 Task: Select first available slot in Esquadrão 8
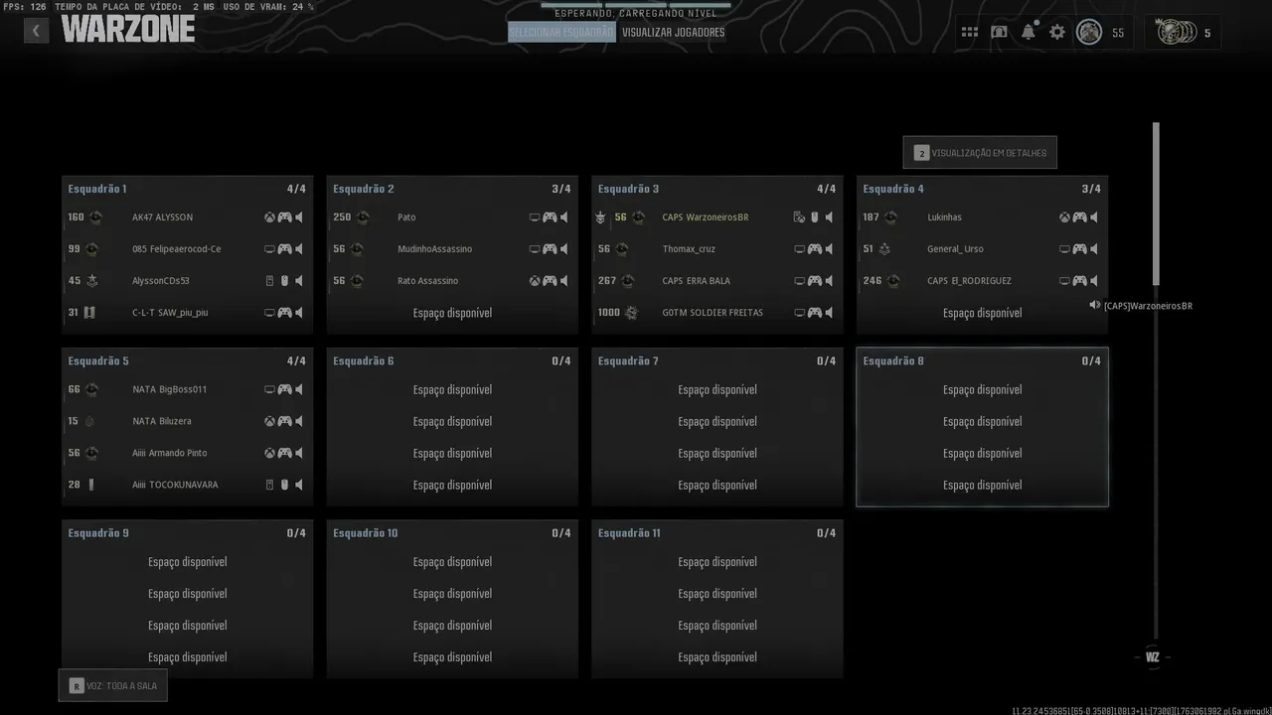[x=982, y=390]
